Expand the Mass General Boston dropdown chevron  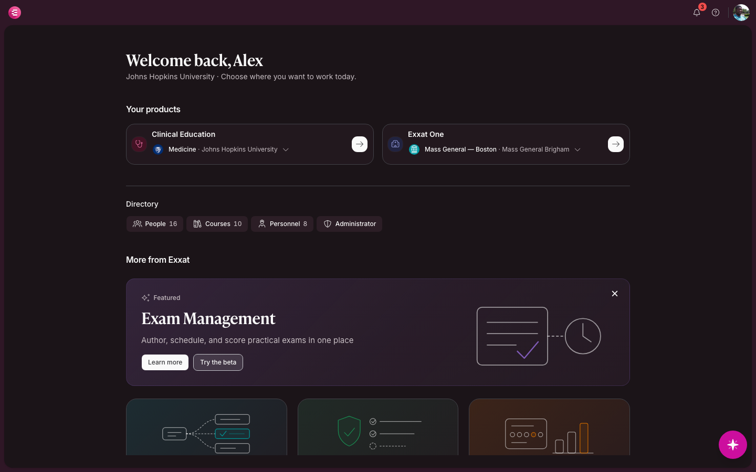pyautogui.click(x=577, y=149)
